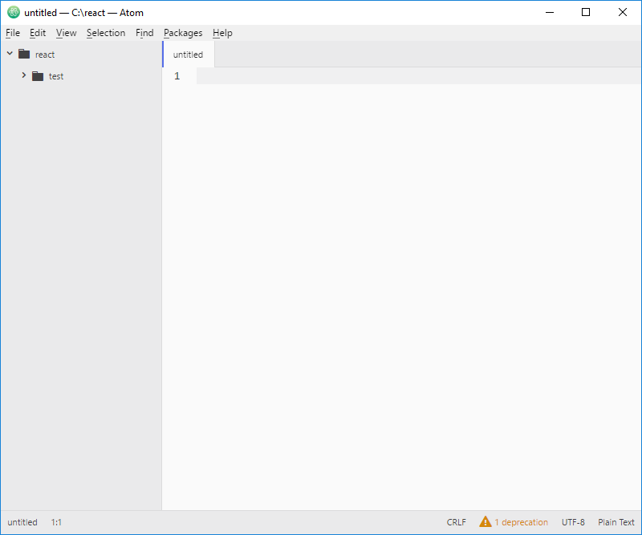The image size is (642, 535).
Task: Click the test folder icon
Action: coord(38,76)
